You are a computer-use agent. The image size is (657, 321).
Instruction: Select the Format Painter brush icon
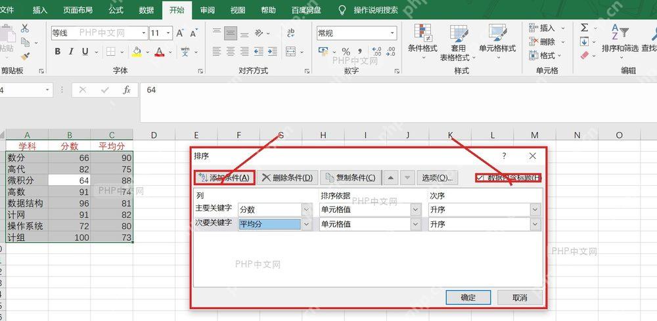point(25,56)
